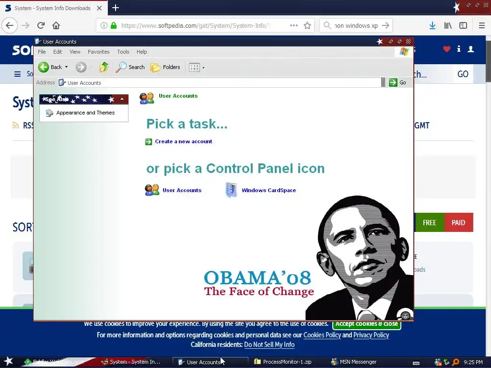491x368 pixels.
Task: Open Firefox downloads panel
Action: tap(433, 25)
